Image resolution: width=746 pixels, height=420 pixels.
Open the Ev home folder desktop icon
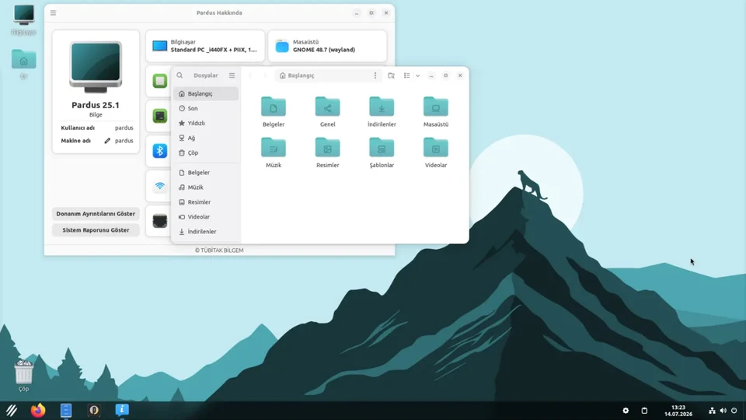[x=24, y=63]
